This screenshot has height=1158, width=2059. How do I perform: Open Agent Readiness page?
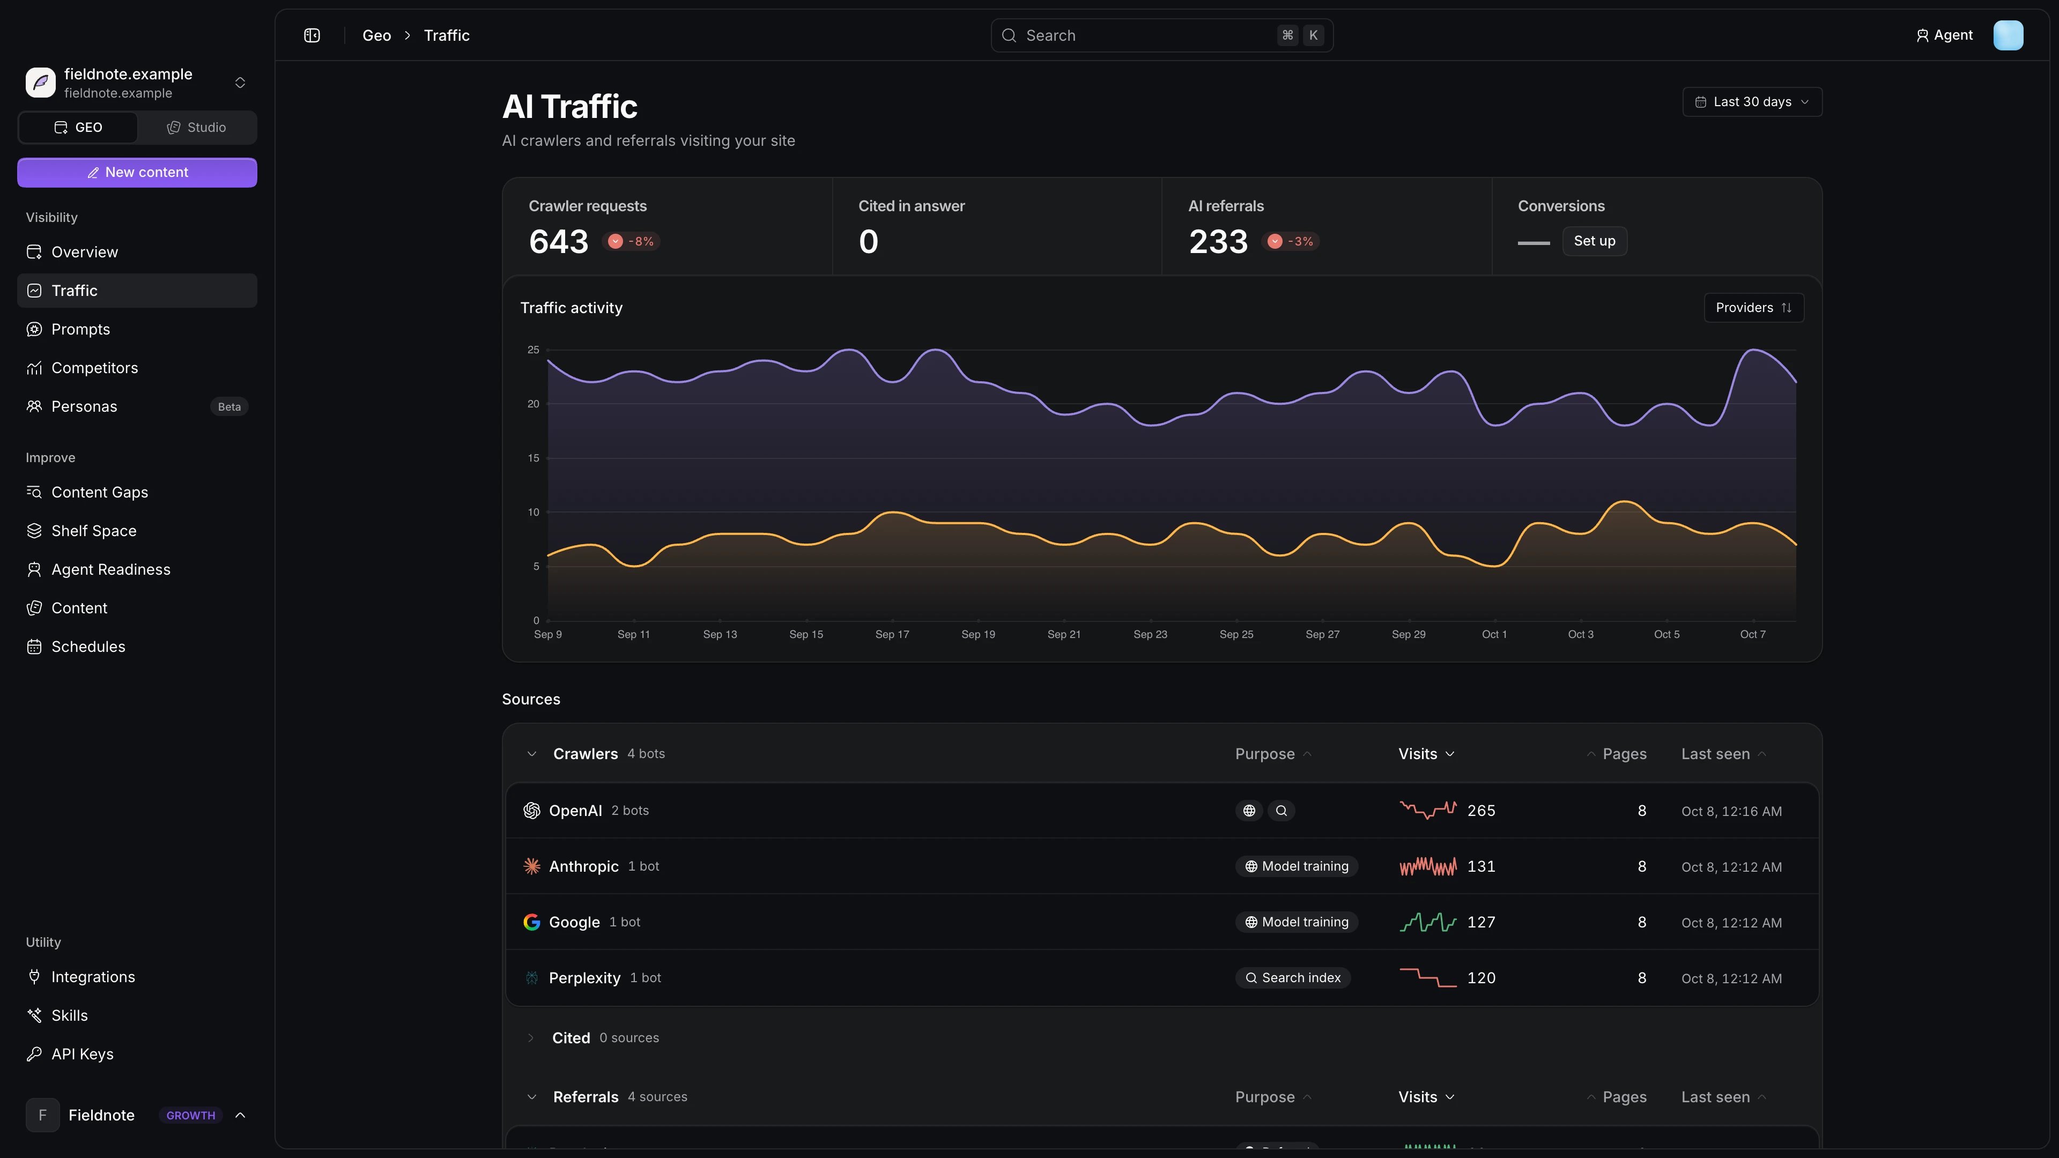point(137,570)
